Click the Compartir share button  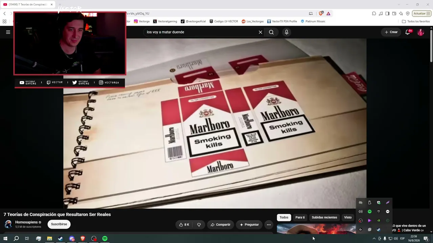pyautogui.click(x=221, y=224)
